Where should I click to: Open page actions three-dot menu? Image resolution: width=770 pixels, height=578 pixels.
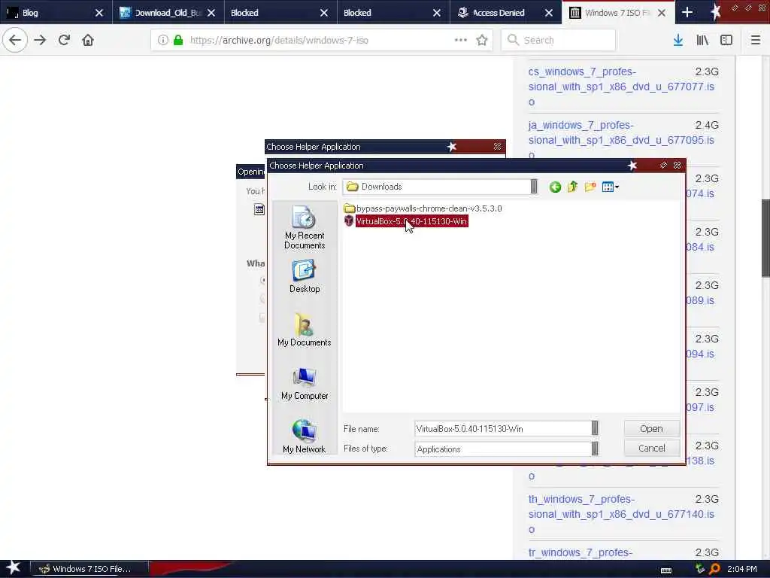click(461, 40)
